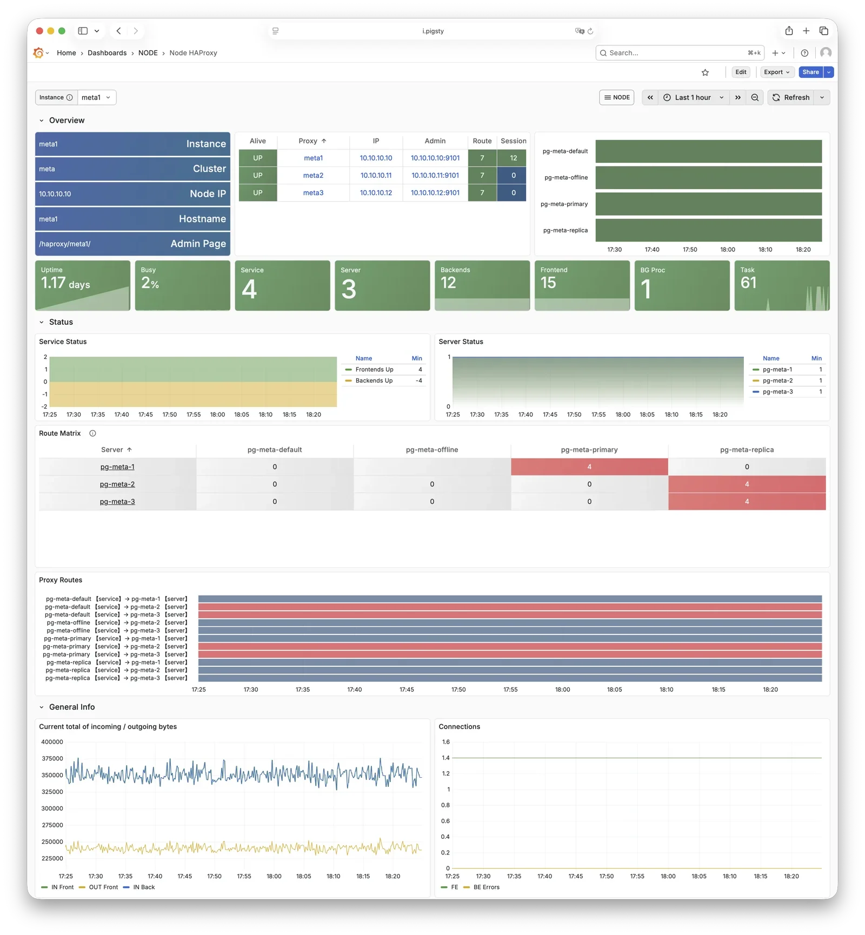Open pg-meta-1 link in Route Matrix
This screenshot has height=935, width=865.
pos(117,466)
